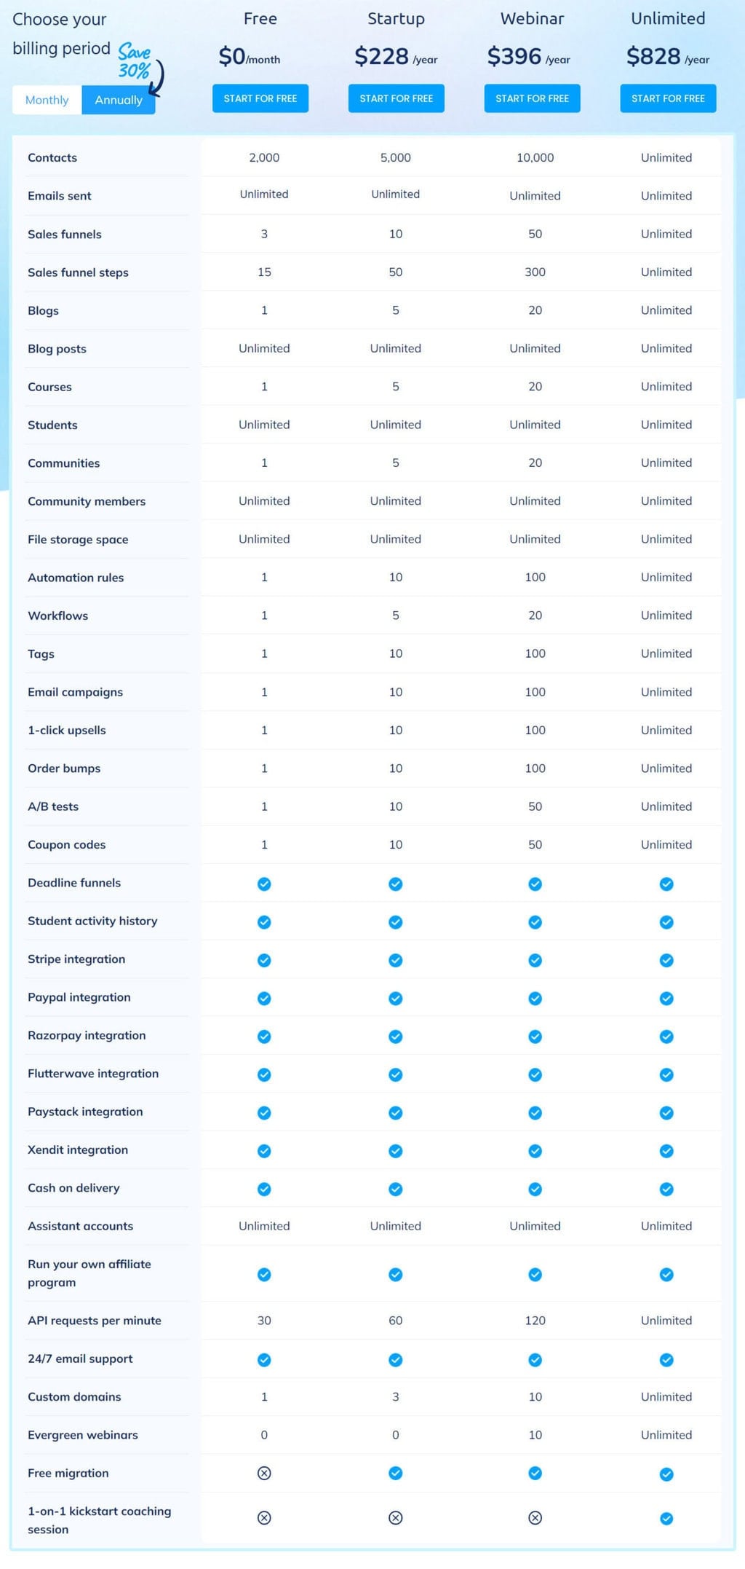This screenshot has height=1569, width=745.
Task: Click Start For Free under the Free plan
Action: click(x=260, y=98)
